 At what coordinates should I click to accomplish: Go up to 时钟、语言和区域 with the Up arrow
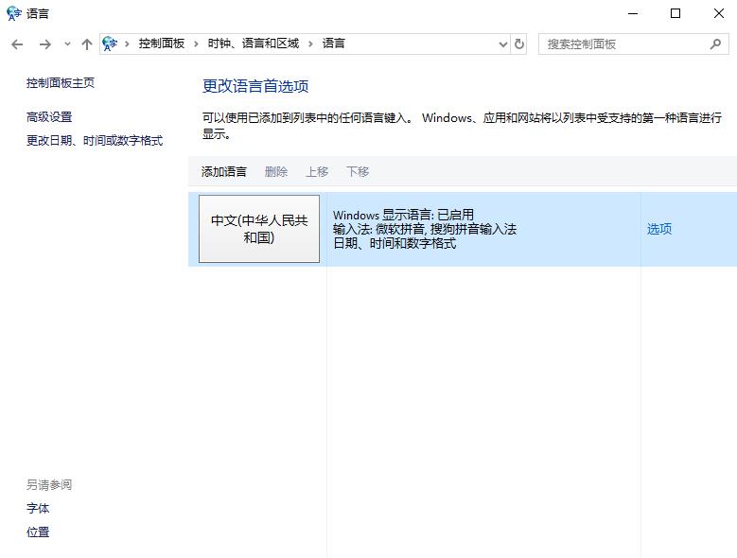(87, 44)
